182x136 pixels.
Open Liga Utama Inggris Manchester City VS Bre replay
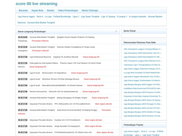tap(143, 77)
